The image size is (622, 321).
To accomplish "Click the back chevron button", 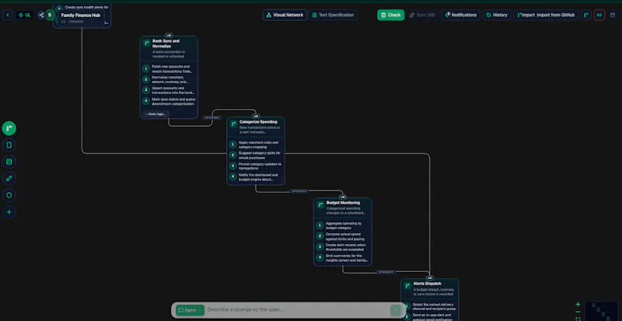I will tap(8, 15).
